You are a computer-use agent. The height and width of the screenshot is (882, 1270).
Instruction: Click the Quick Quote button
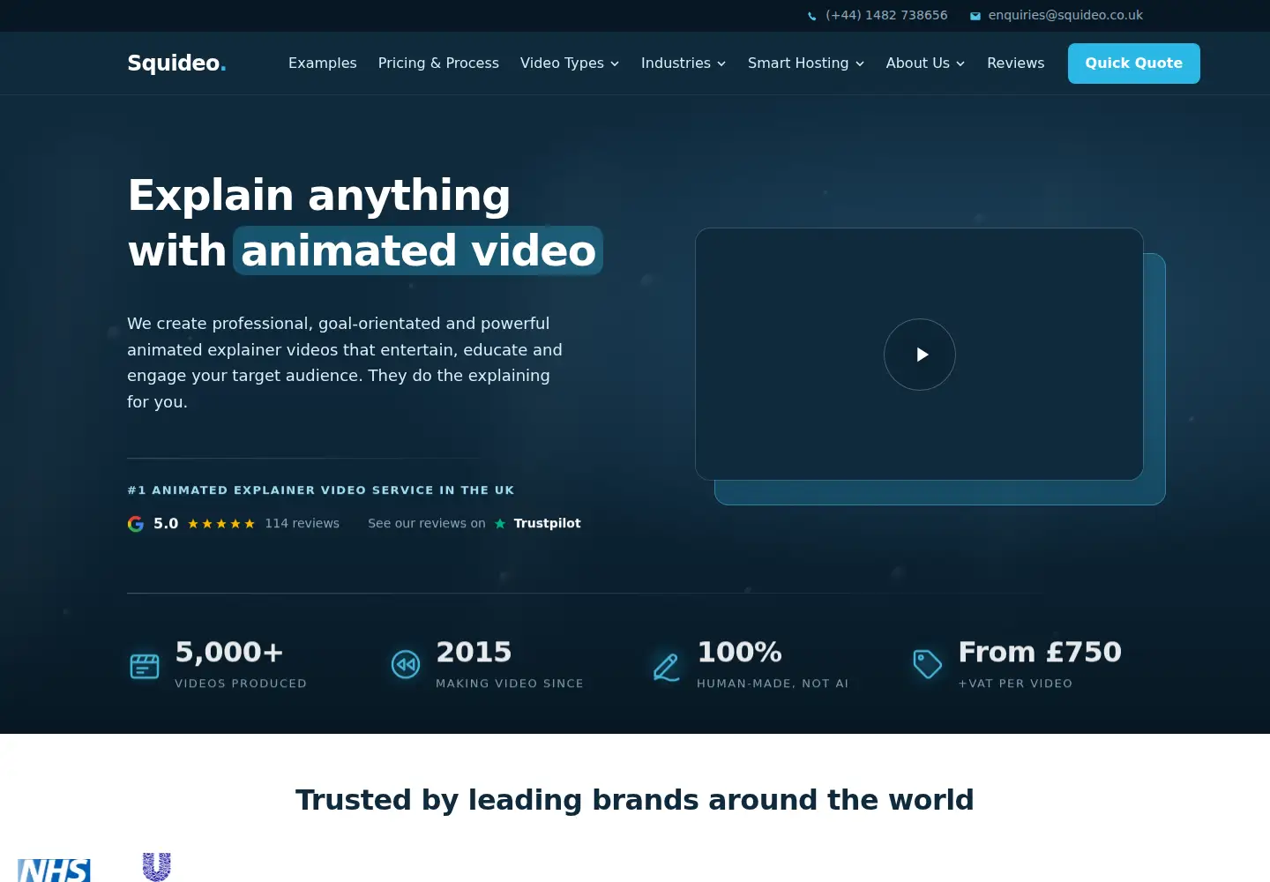[x=1134, y=64]
